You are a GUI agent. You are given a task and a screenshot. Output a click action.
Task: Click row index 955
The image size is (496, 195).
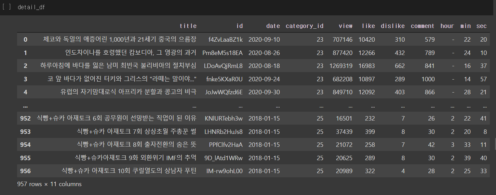[x=25, y=158]
